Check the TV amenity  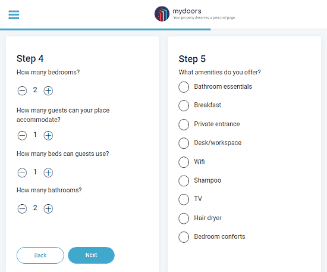click(184, 199)
